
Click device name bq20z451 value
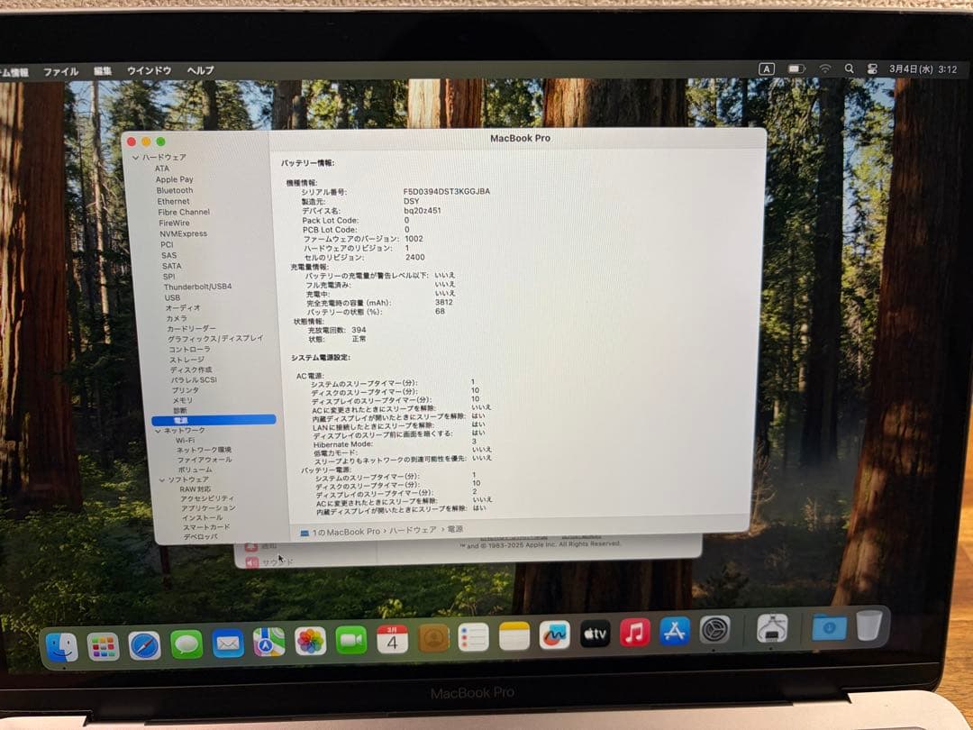point(422,210)
